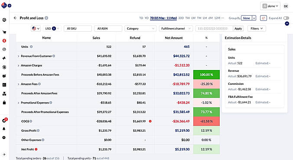293x160 pixels.
Task: Open the red dollar sidebar icon
Action: 4,41
